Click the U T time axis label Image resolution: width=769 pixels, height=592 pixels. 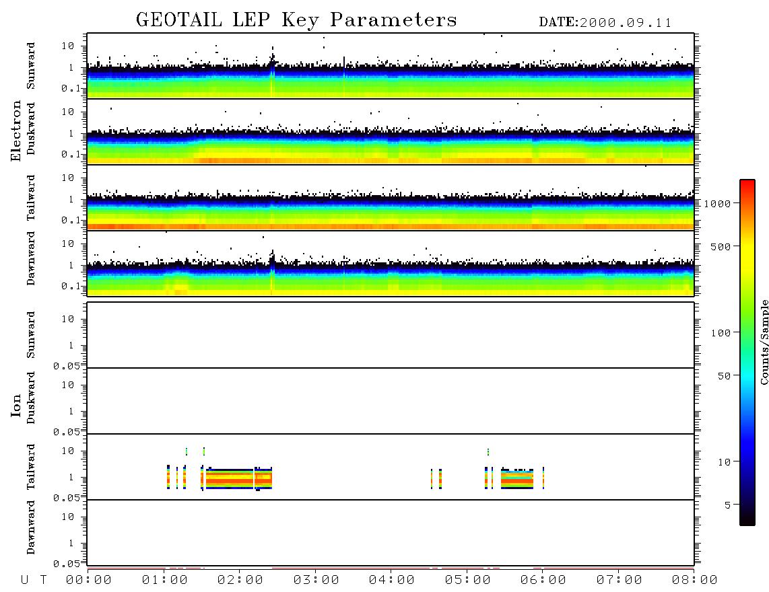point(34,581)
